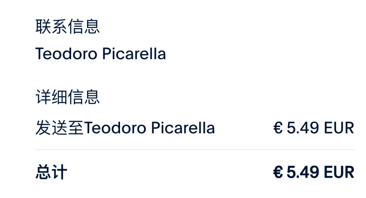Image resolution: width=366 pixels, height=198 pixels.
Task: Click first name Teodoro under 联系信息
Action: coord(66,54)
